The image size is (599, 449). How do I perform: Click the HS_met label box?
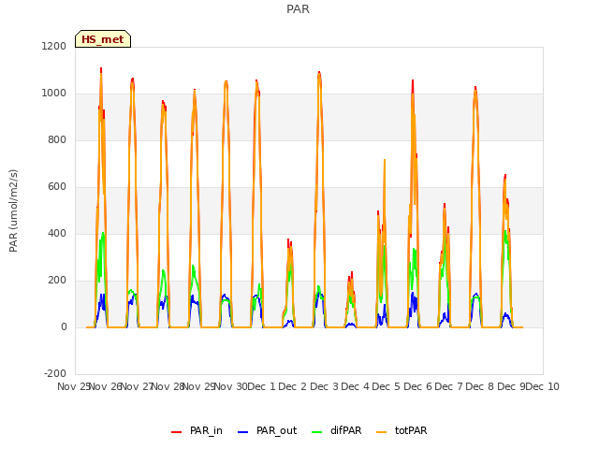[103, 39]
